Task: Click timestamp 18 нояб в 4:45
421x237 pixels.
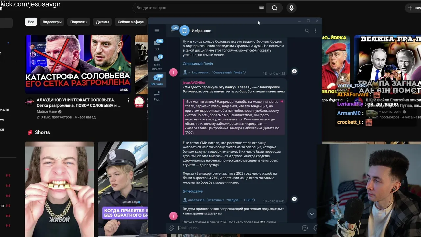Action: pos(274,201)
